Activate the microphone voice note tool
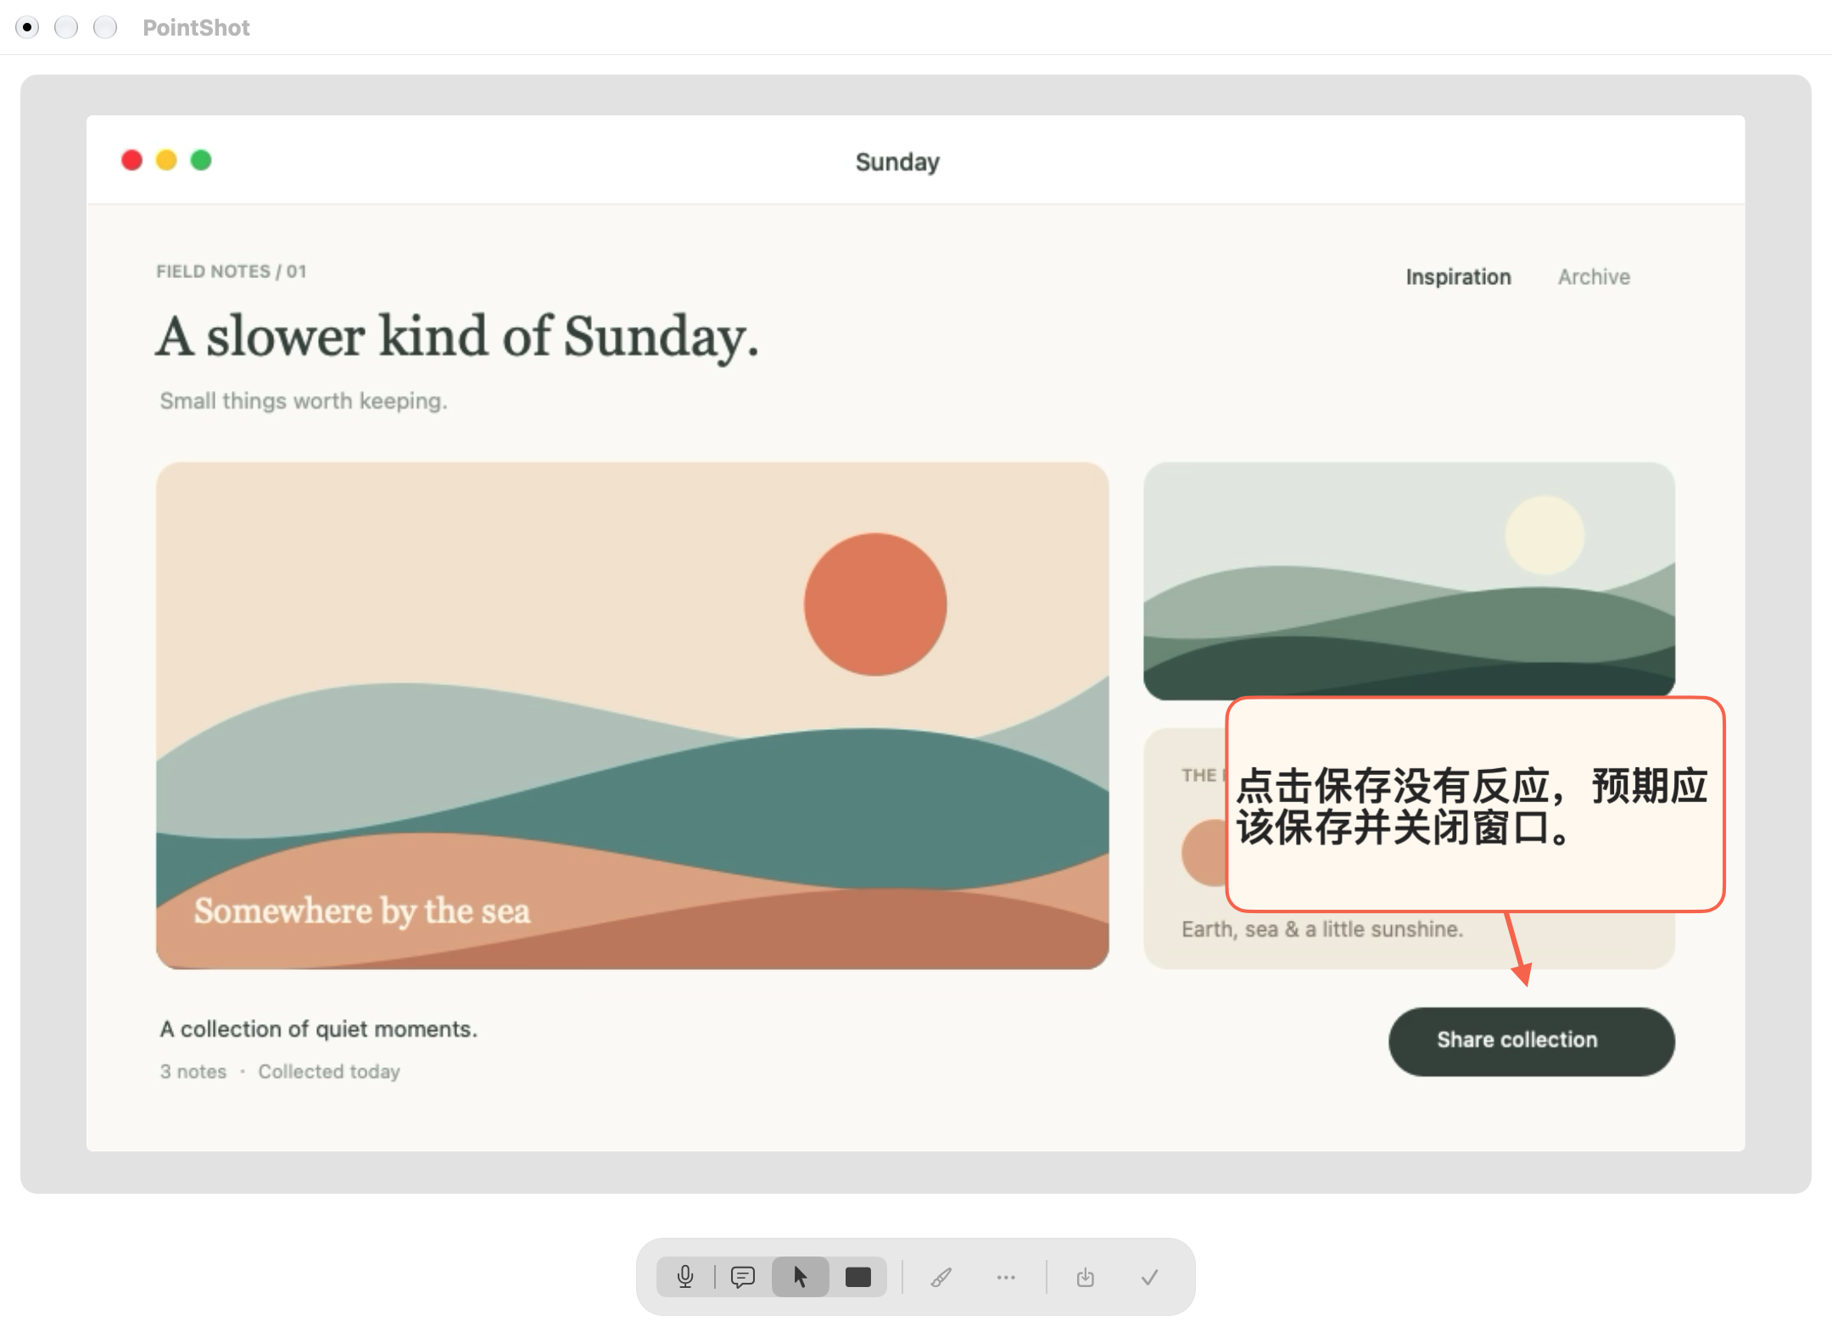The width and height of the screenshot is (1832, 1343). (685, 1277)
